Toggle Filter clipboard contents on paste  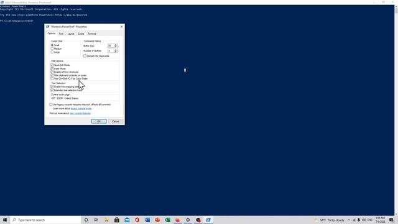(x=52, y=75)
